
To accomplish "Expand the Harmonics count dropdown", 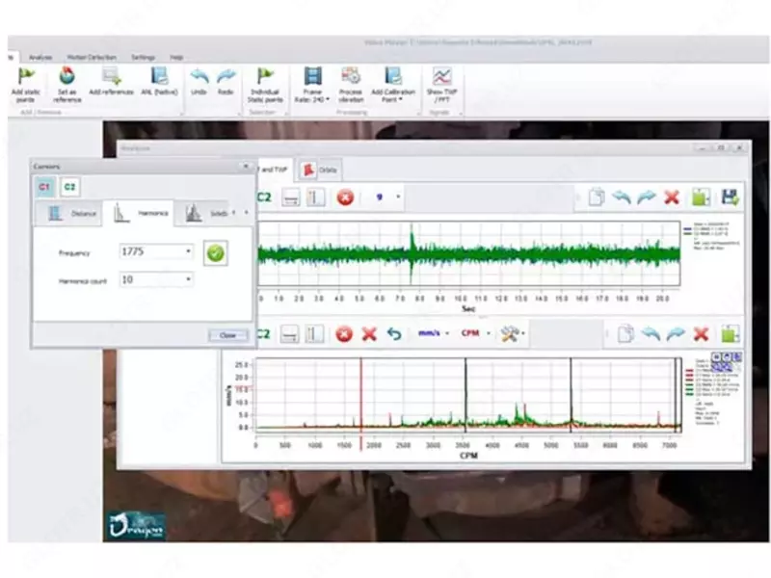I will point(190,279).
